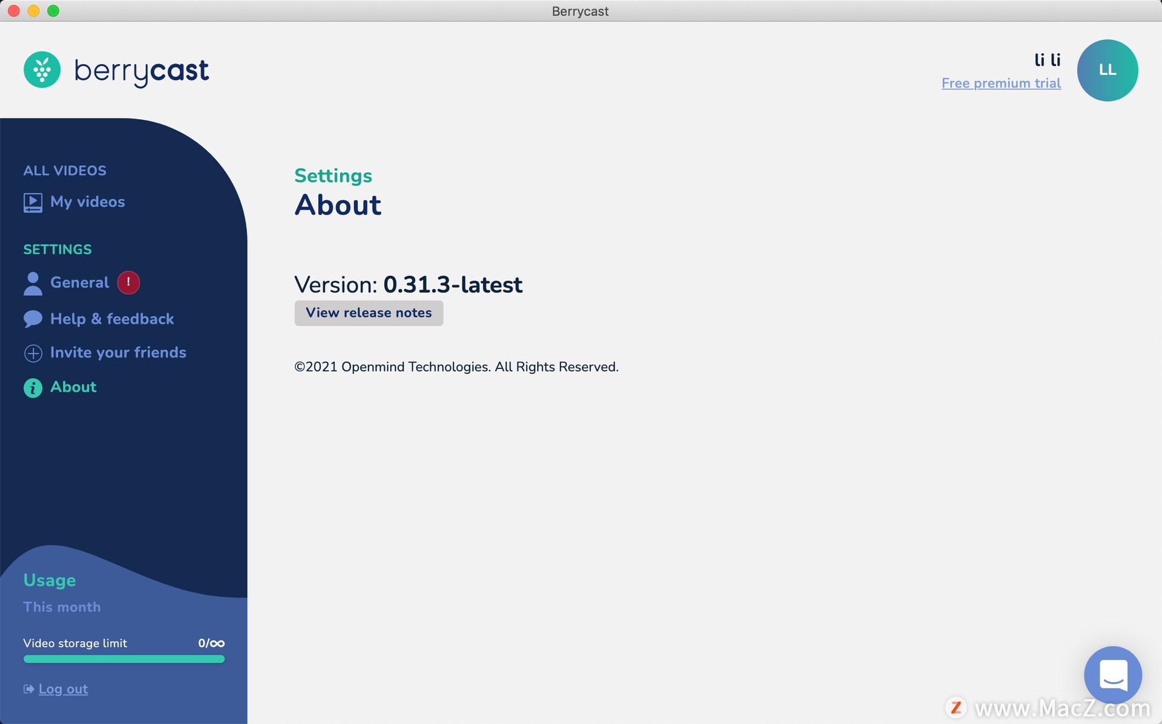Click the About info icon
This screenshot has height=724, width=1162.
[x=33, y=388]
